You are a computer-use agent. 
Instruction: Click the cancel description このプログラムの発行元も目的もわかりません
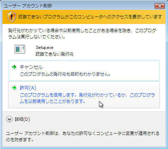[x=65, y=74]
